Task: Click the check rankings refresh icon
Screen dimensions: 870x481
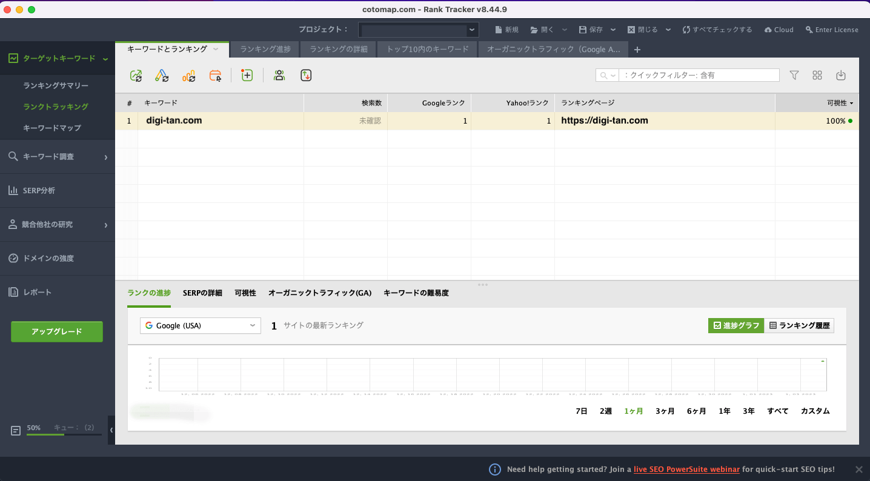Action: click(x=136, y=76)
